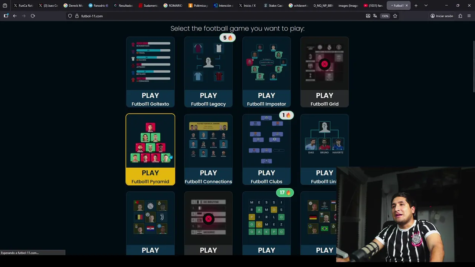Image resolution: width=475 pixels, height=267 pixels.
Task: Switch to the Sudameric tab
Action: (148, 6)
